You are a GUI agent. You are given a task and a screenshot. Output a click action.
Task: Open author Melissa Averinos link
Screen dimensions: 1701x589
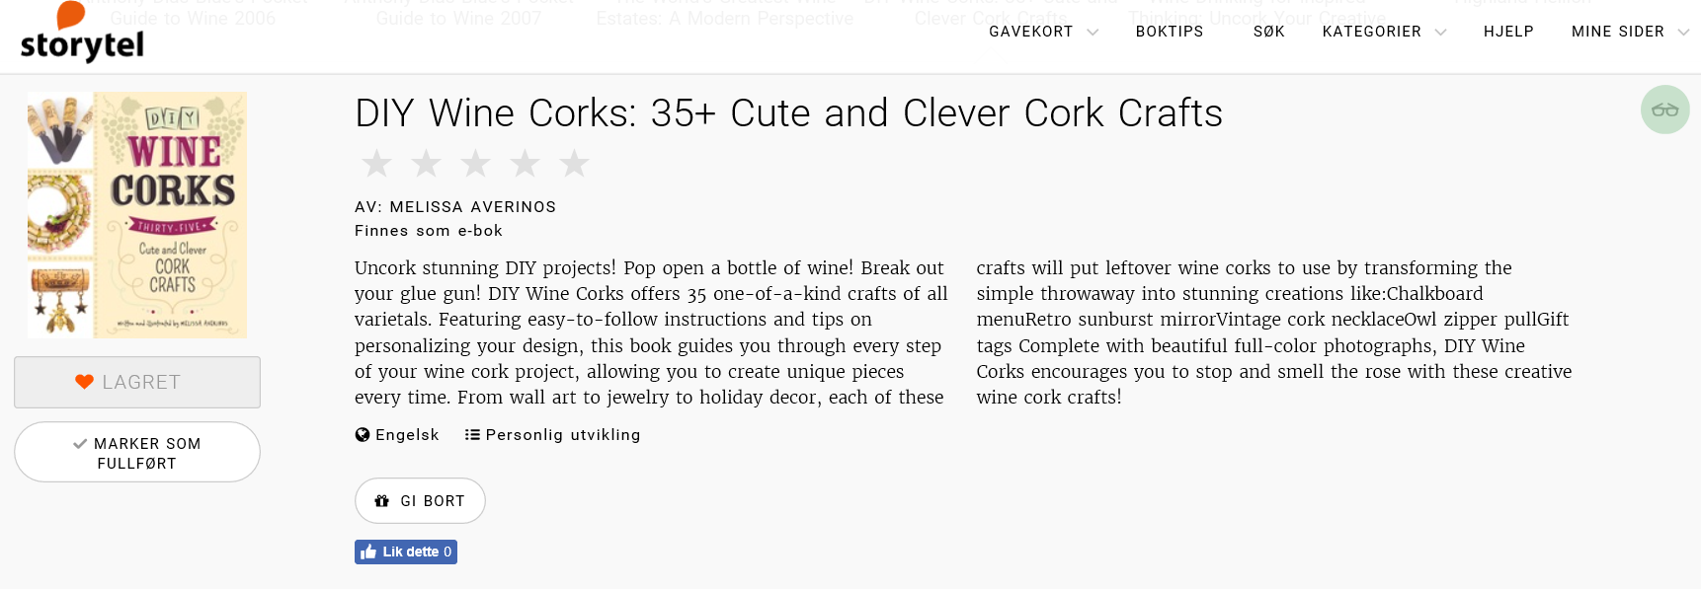pos(473,207)
